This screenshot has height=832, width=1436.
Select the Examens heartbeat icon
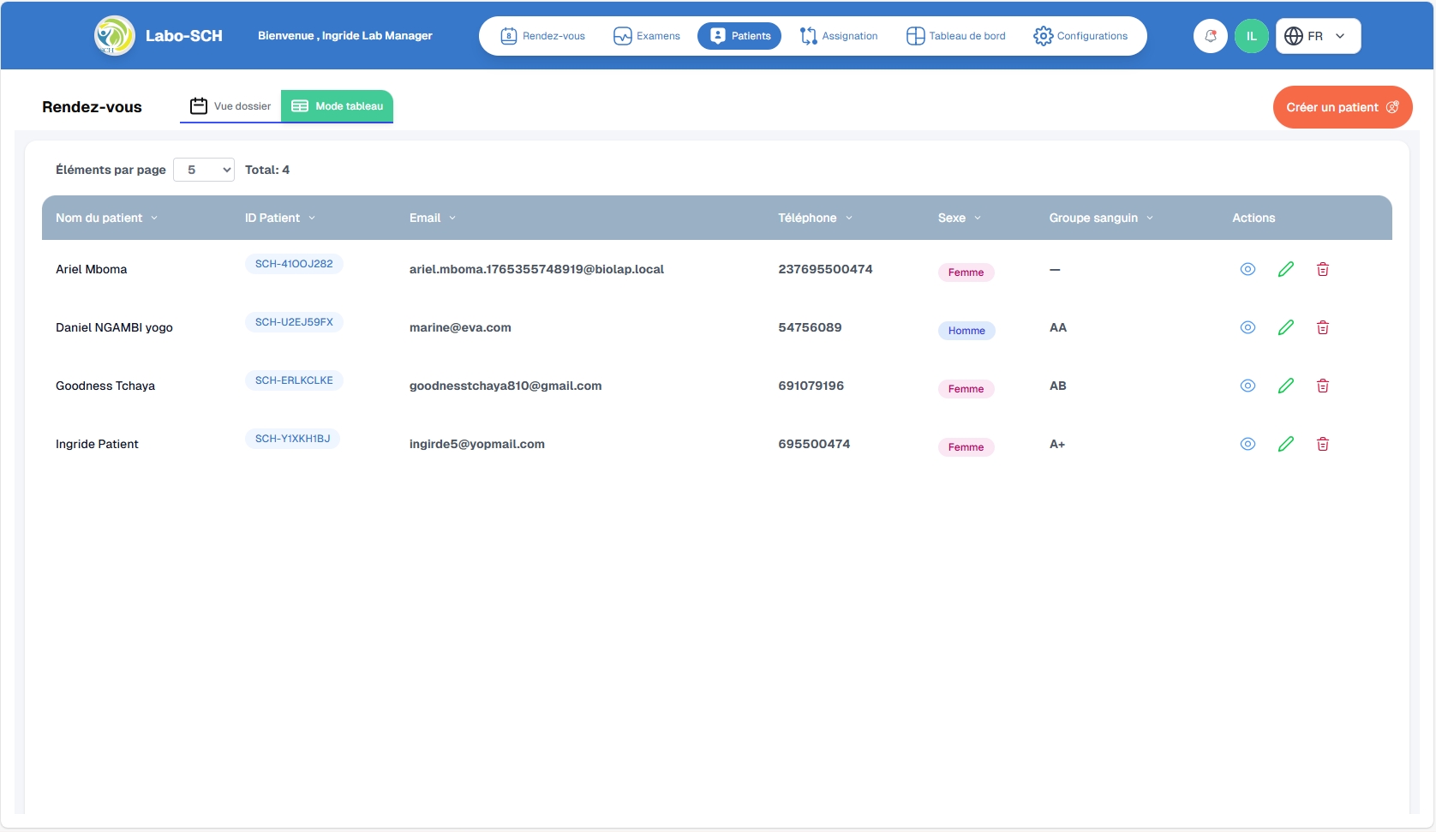point(622,35)
